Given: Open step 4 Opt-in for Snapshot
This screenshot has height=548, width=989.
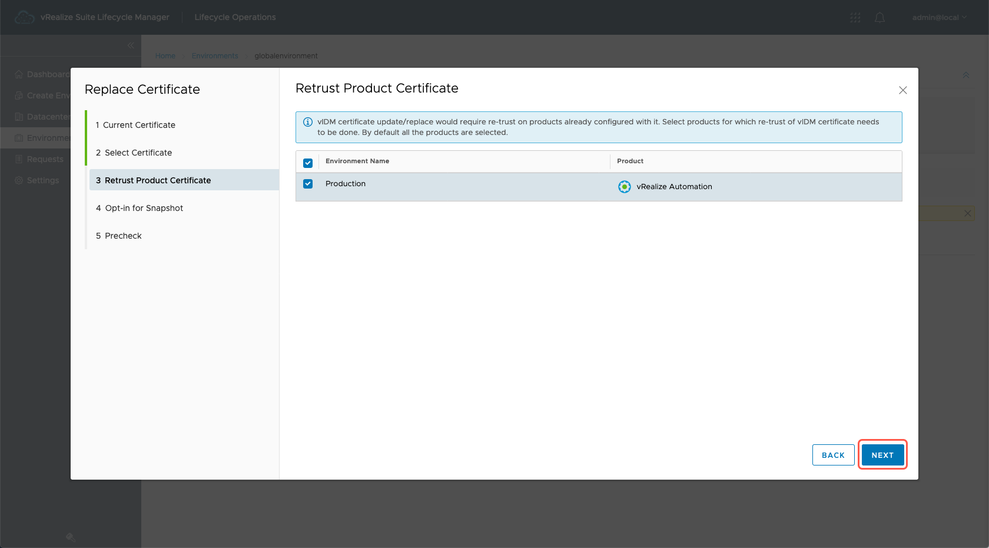Looking at the screenshot, I should point(144,208).
